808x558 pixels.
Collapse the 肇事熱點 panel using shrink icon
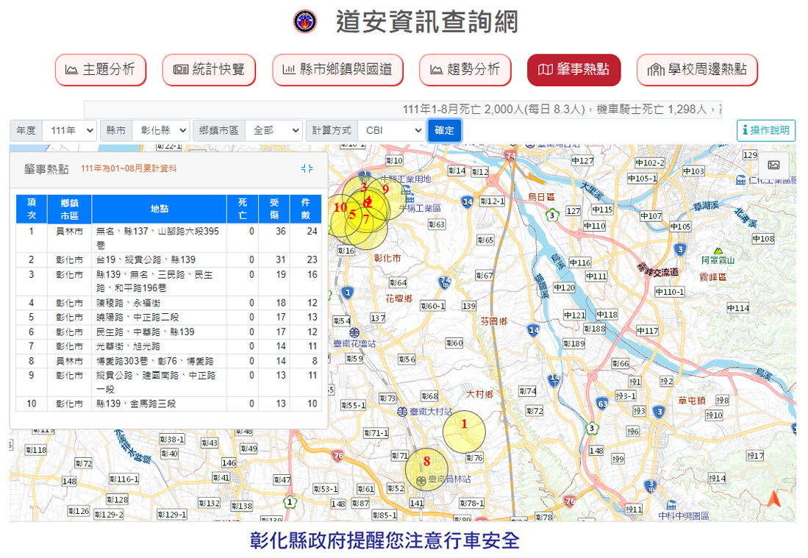click(x=307, y=169)
